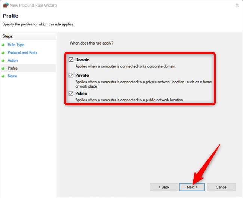Uncheck the Domain profile checkbox

pyautogui.click(x=71, y=60)
